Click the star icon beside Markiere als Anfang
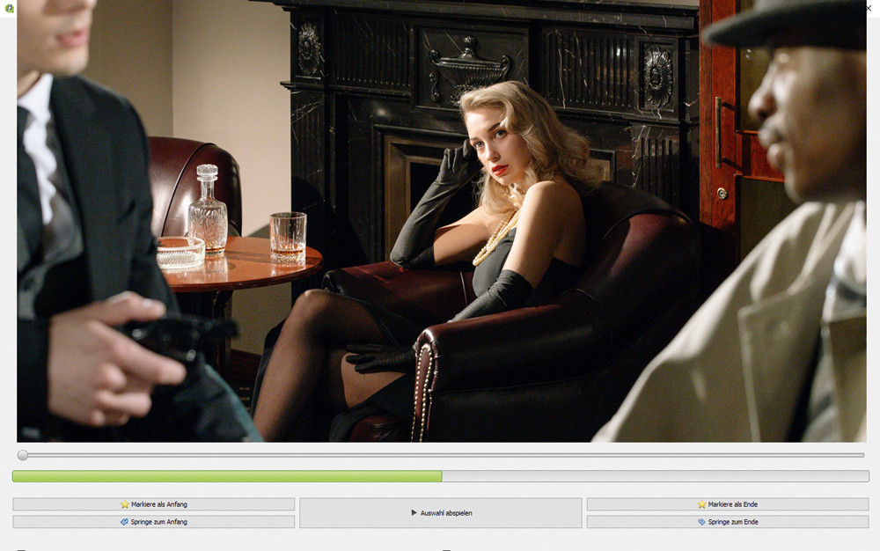The image size is (880, 551). [125, 504]
